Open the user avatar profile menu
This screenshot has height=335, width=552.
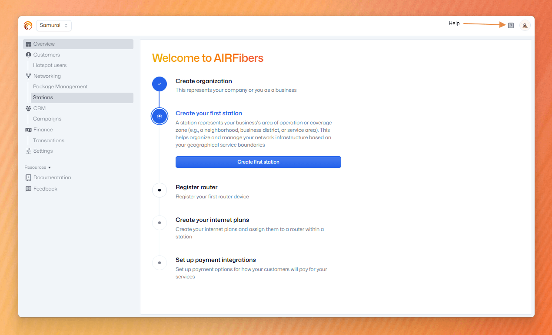pyautogui.click(x=525, y=26)
